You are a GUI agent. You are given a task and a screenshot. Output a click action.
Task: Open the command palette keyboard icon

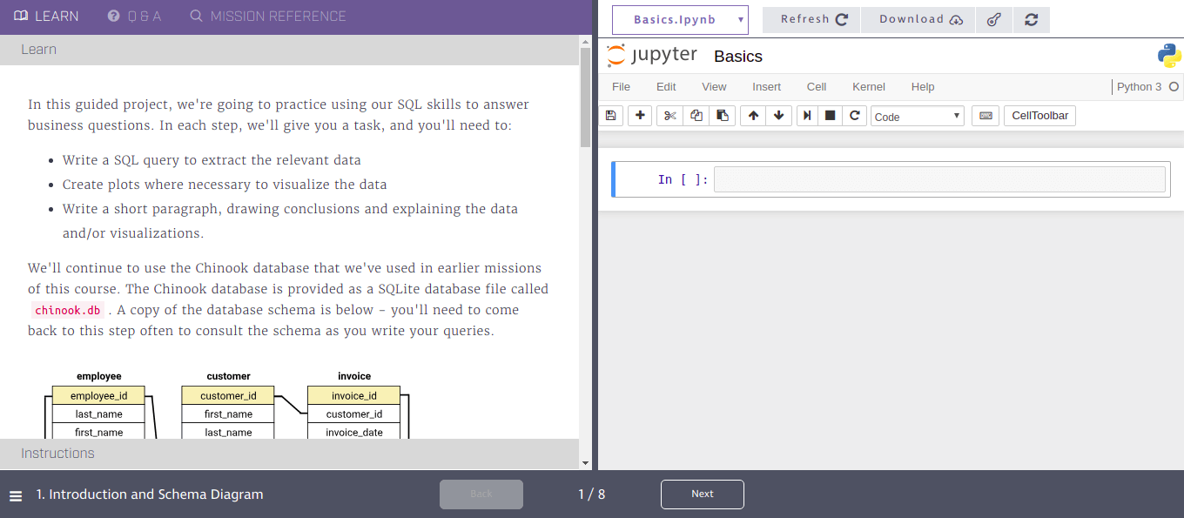tap(985, 116)
